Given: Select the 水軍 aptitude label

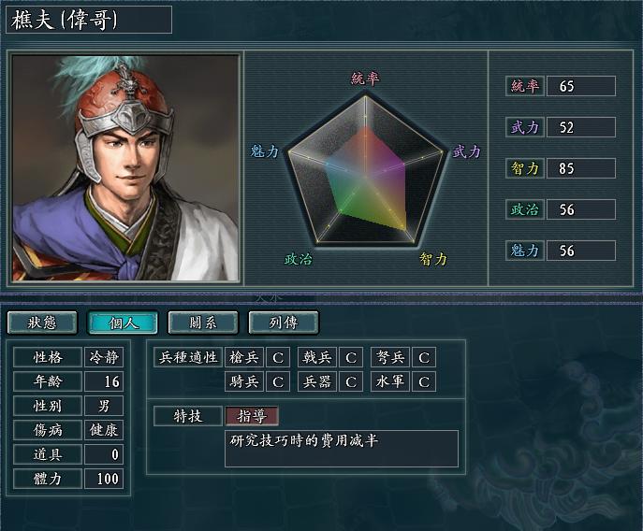Looking at the screenshot, I should (x=390, y=381).
